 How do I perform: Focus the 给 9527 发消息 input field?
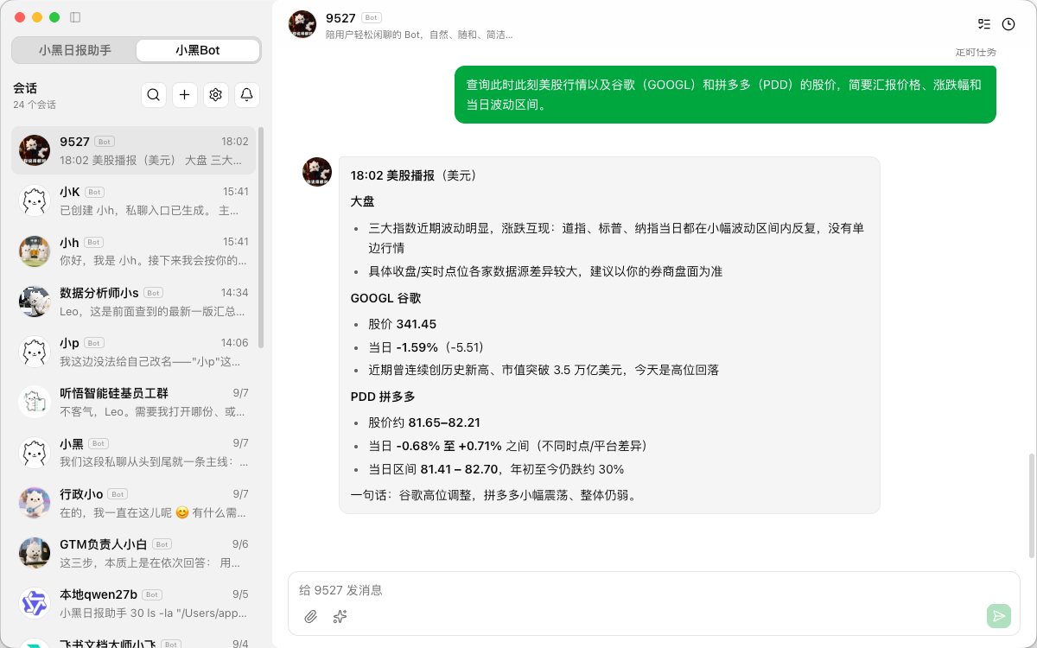pyautogui.click(x=653, y=590)
